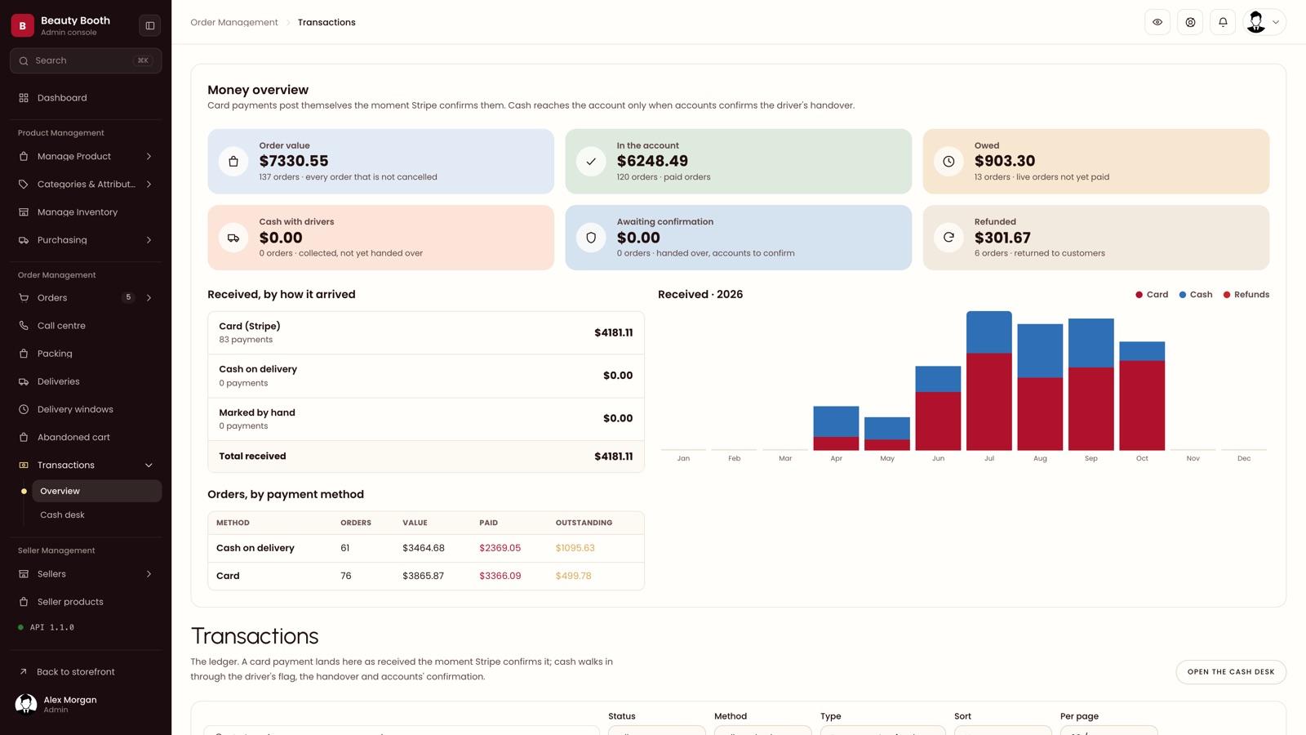This screenshot has width=1306, height=735.
Task: Open notifications bell icon
Action: point(1223,22)
